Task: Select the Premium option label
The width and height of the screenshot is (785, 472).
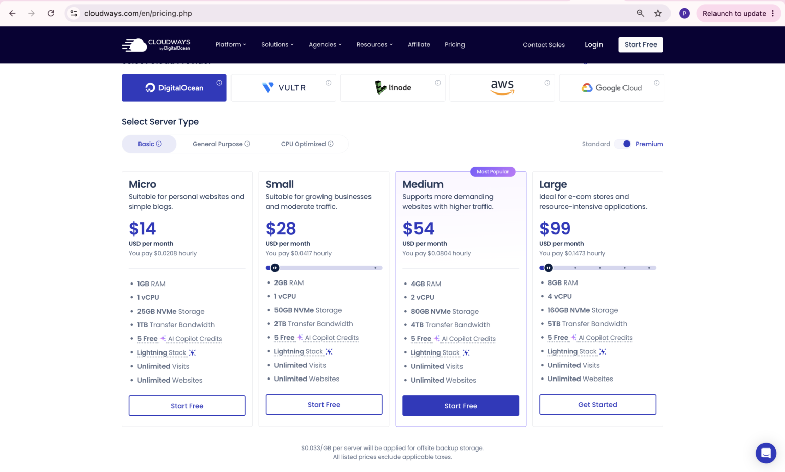Action: tap(649, 144)
